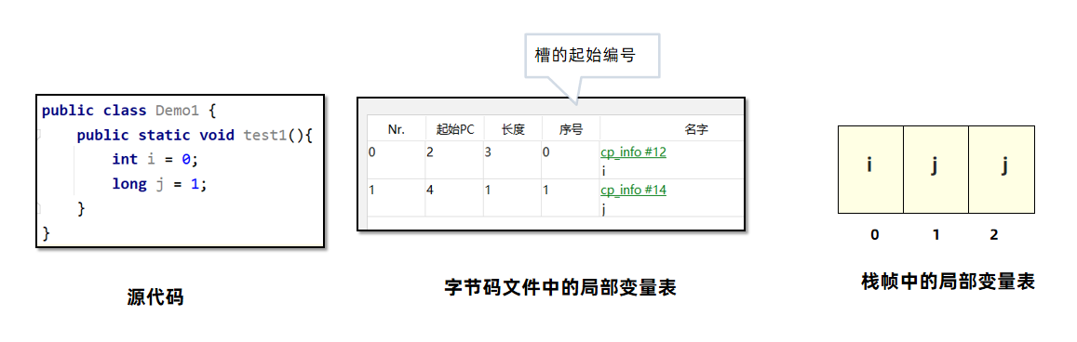Click slot 0 cell labeled i
The image size is (1077, 342).
(x=870, y=169)
